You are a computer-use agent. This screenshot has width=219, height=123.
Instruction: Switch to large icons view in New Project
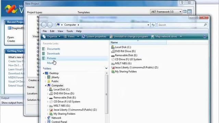click(x=185, y=12)
